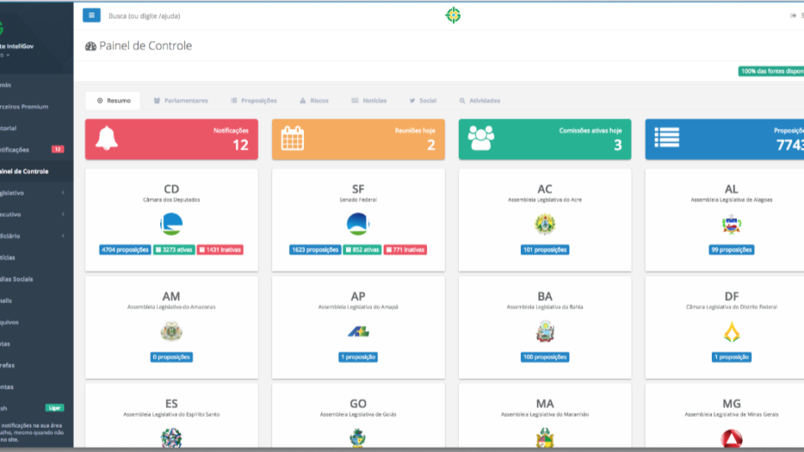Switch to the Notícias tab
Viewport: 804px width, 452px height.
point(369,100)
